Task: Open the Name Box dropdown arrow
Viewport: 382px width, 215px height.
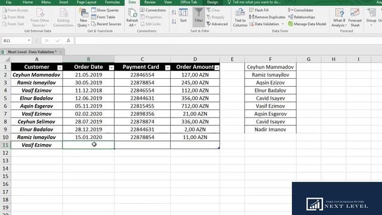Action: [29, 41]
